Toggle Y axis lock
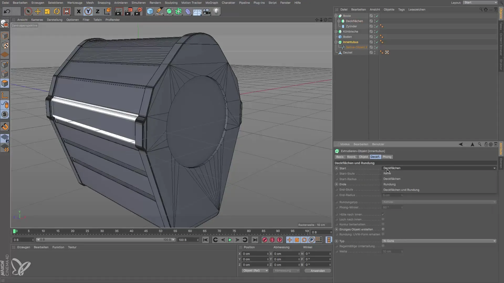 pyautogui.click(x=88, y=11)
